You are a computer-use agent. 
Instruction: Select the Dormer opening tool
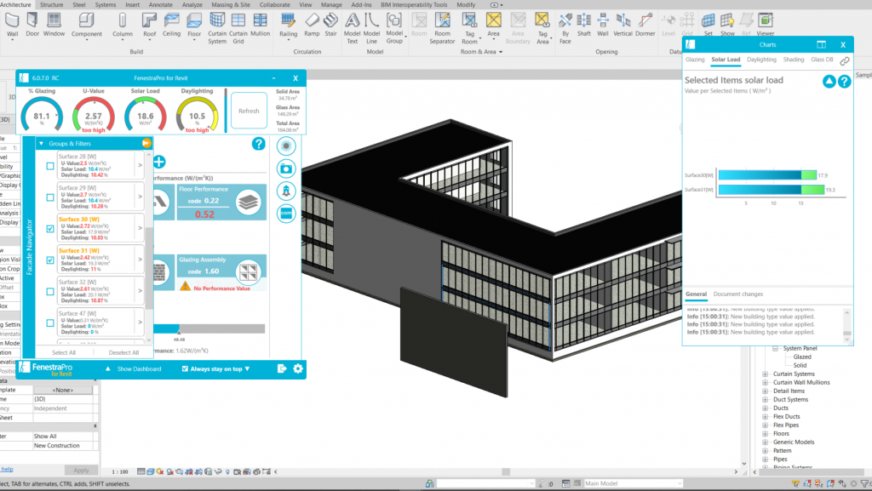[x=645, y=26]
